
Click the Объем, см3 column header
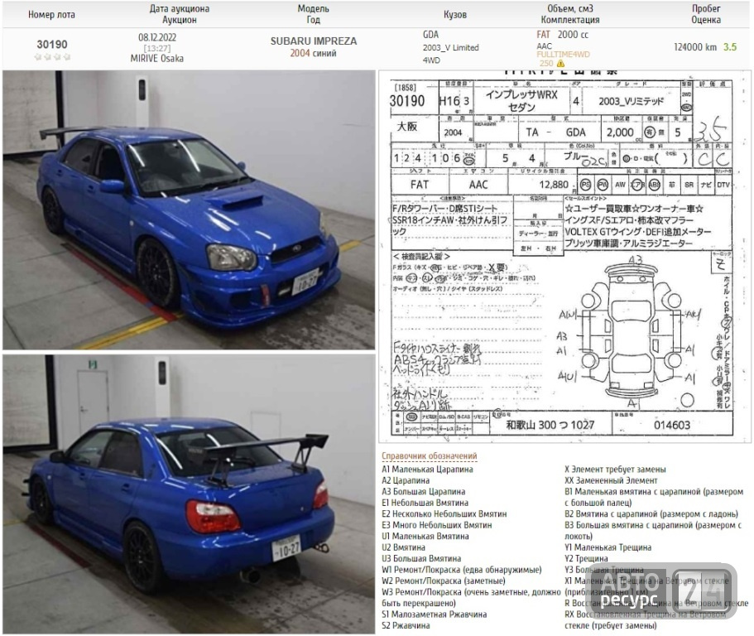click(570, 8)
